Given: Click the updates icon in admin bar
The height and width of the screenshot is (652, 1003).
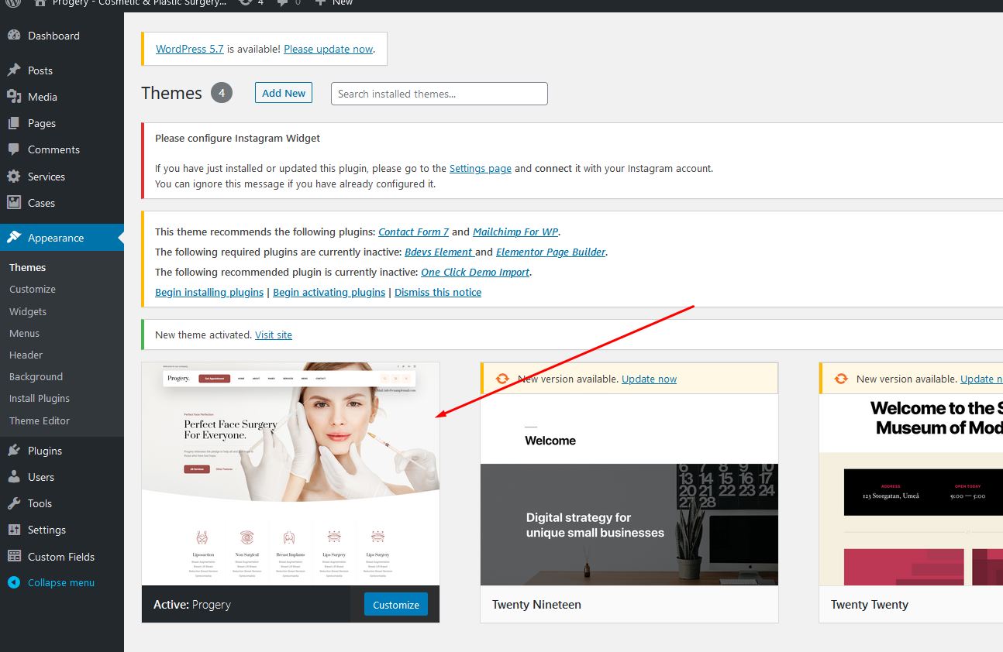Looking at the screenshot, I should click(x=245, y=3).
